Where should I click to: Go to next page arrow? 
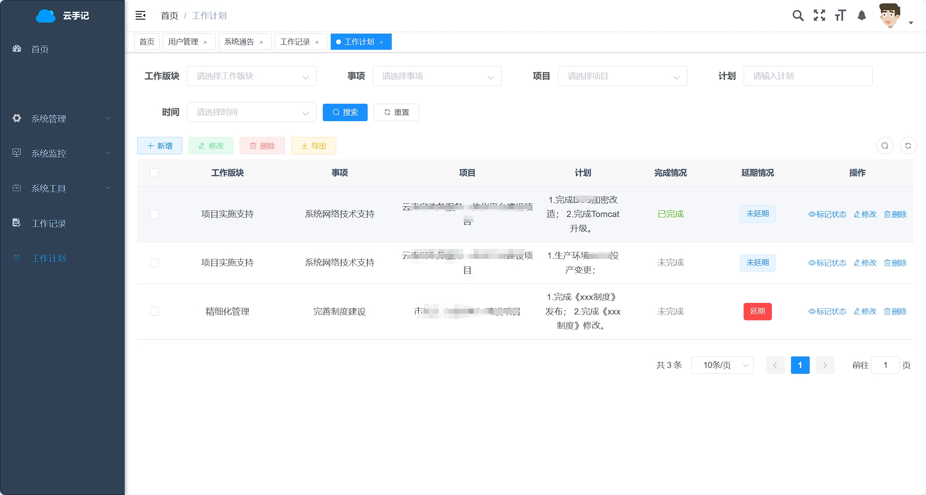coord(825,365)
